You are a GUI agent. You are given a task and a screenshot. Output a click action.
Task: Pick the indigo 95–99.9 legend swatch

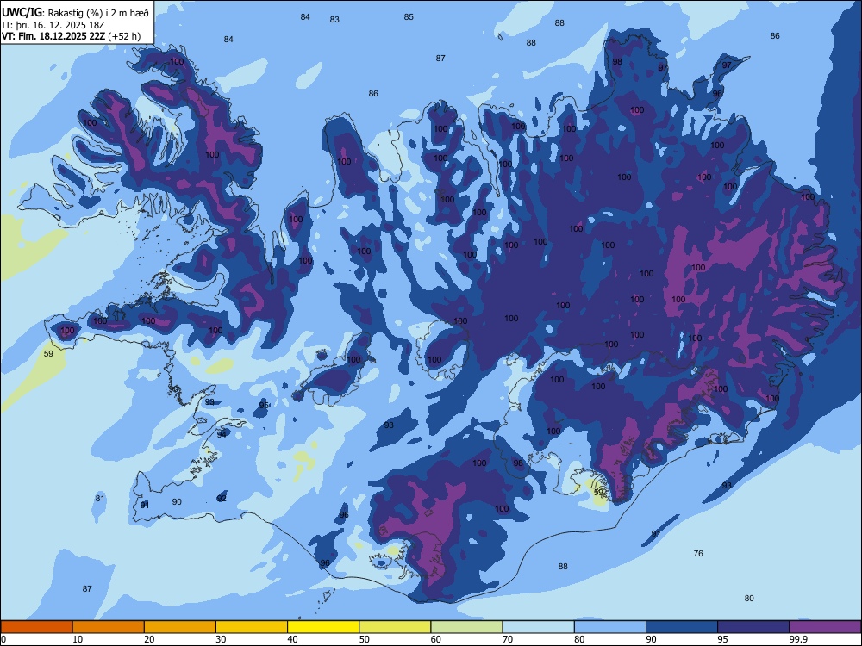click(x=753, y=627)
